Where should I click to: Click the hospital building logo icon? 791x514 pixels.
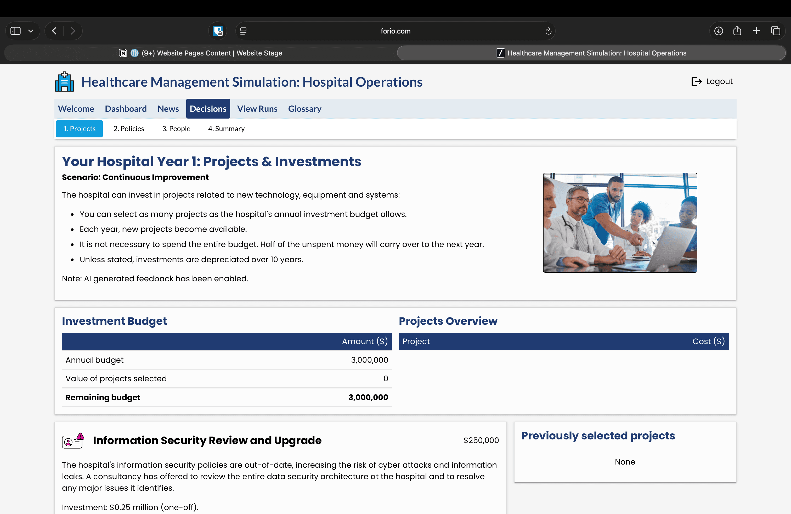[64, 82]
